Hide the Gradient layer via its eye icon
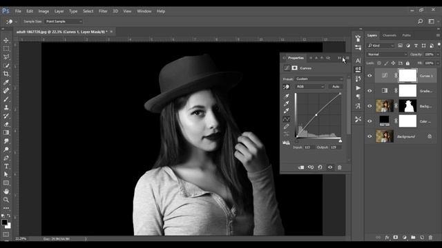This screenshot has height=248, width=442. pyautogui.click(x=370, y=91)
